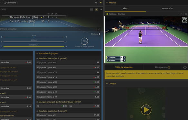188x120 pixels.
Task: Bet El jugador 2 gana a 30 at 4.50
Action: pyautogui.click(x=68, y=87)
